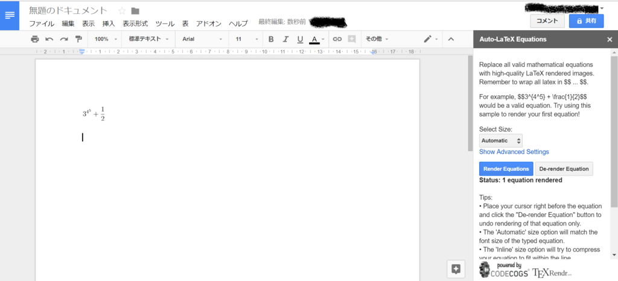Viewport: 618px width, 281px height.
Task: Expand the その他 toolbar menu
Action: pos(377,39)
